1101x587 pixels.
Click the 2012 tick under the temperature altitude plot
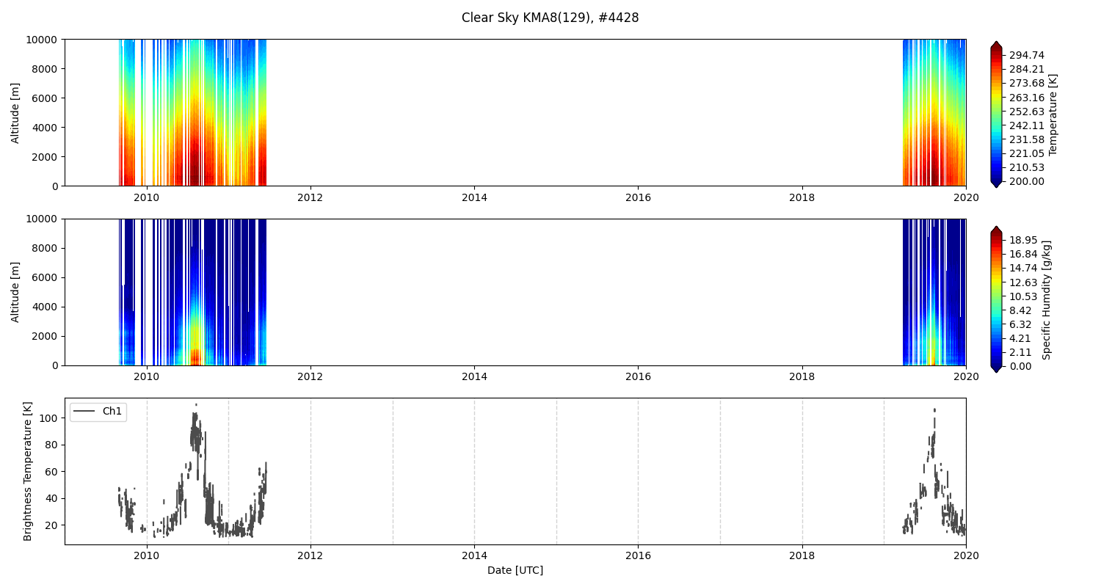[310, 197]
